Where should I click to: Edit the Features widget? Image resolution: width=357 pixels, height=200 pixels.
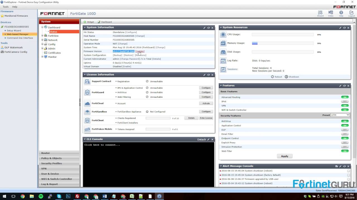pos(340,86)
